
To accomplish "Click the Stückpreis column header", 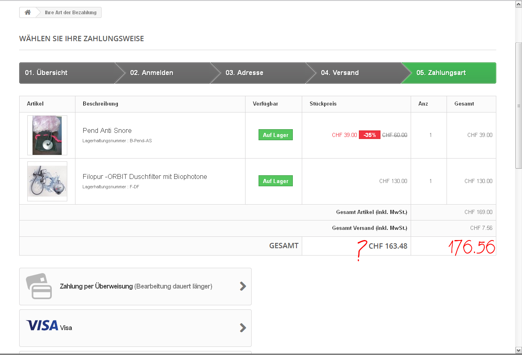I will coord(323,104).
